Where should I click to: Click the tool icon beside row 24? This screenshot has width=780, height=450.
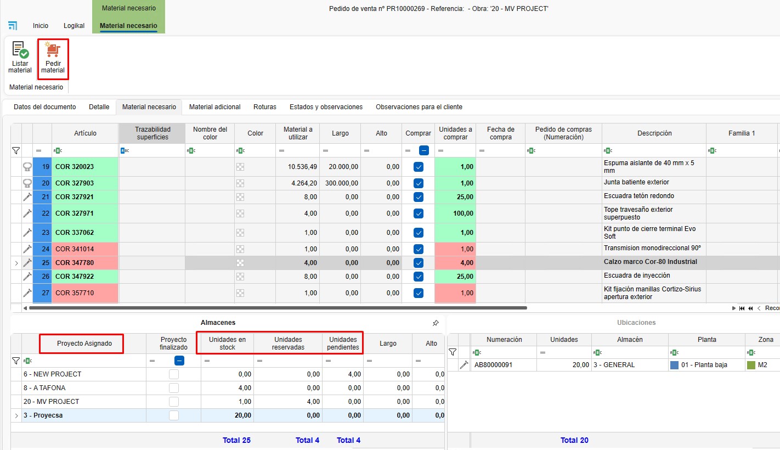[27, 249]
